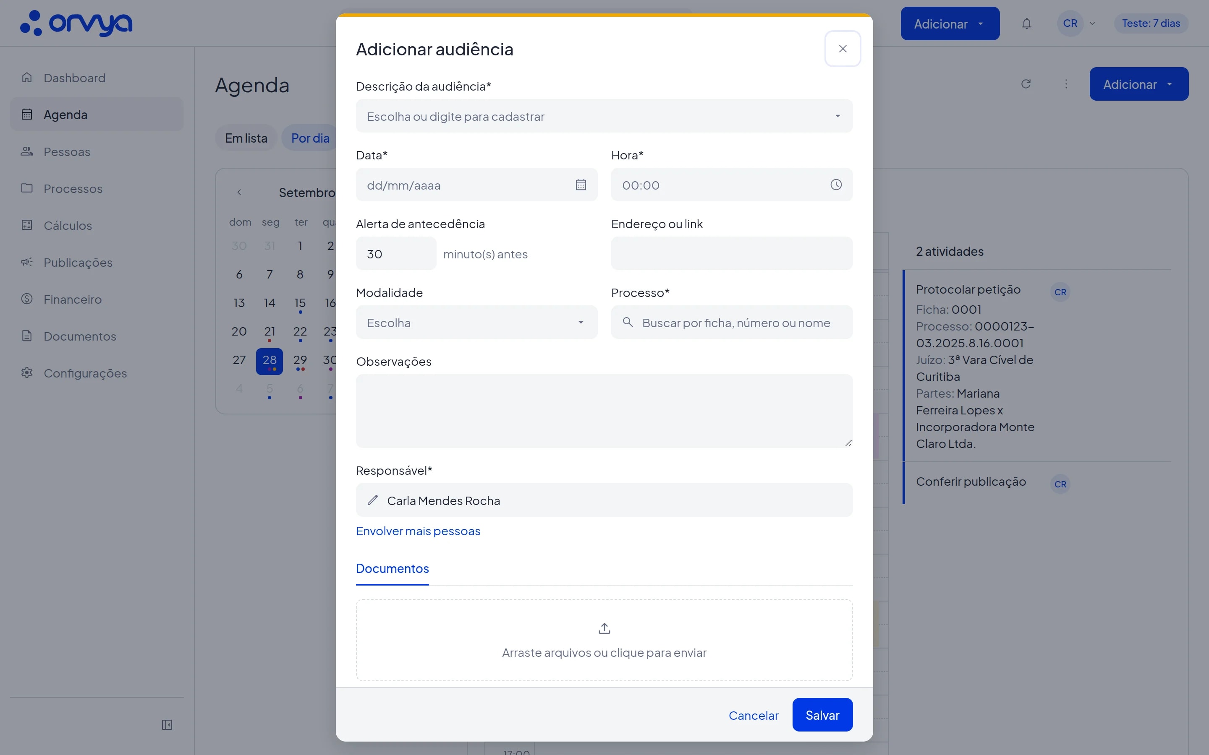Edit the Alerta de antecedência minutes field

click(x=396, y=254)
